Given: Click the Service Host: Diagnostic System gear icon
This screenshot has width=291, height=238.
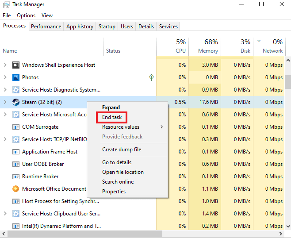Looking at the screenshot, I should click(x=15, y=90).
